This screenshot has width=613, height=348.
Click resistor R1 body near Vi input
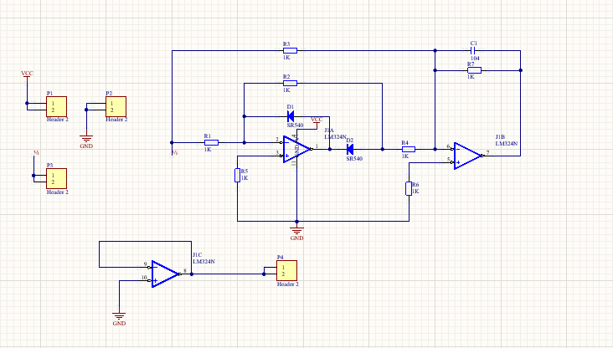(x=212, y=142)
